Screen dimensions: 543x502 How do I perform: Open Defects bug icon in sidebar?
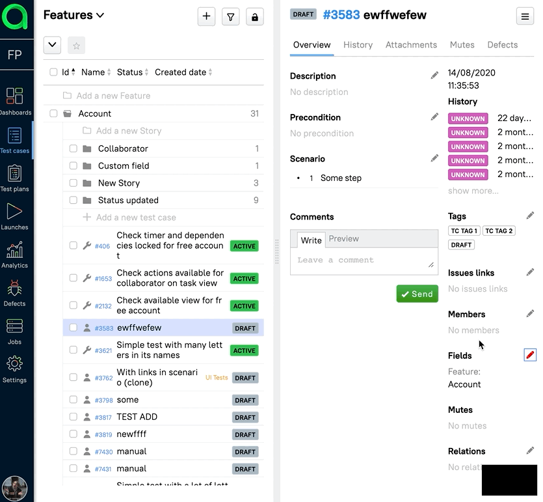tap(14, 292)
